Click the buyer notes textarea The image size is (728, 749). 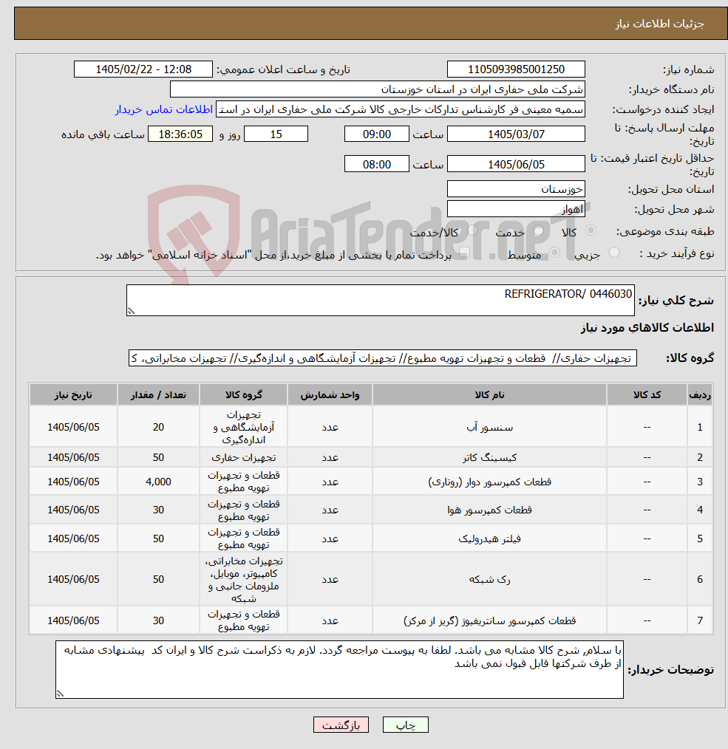click(x=339, y=670)
